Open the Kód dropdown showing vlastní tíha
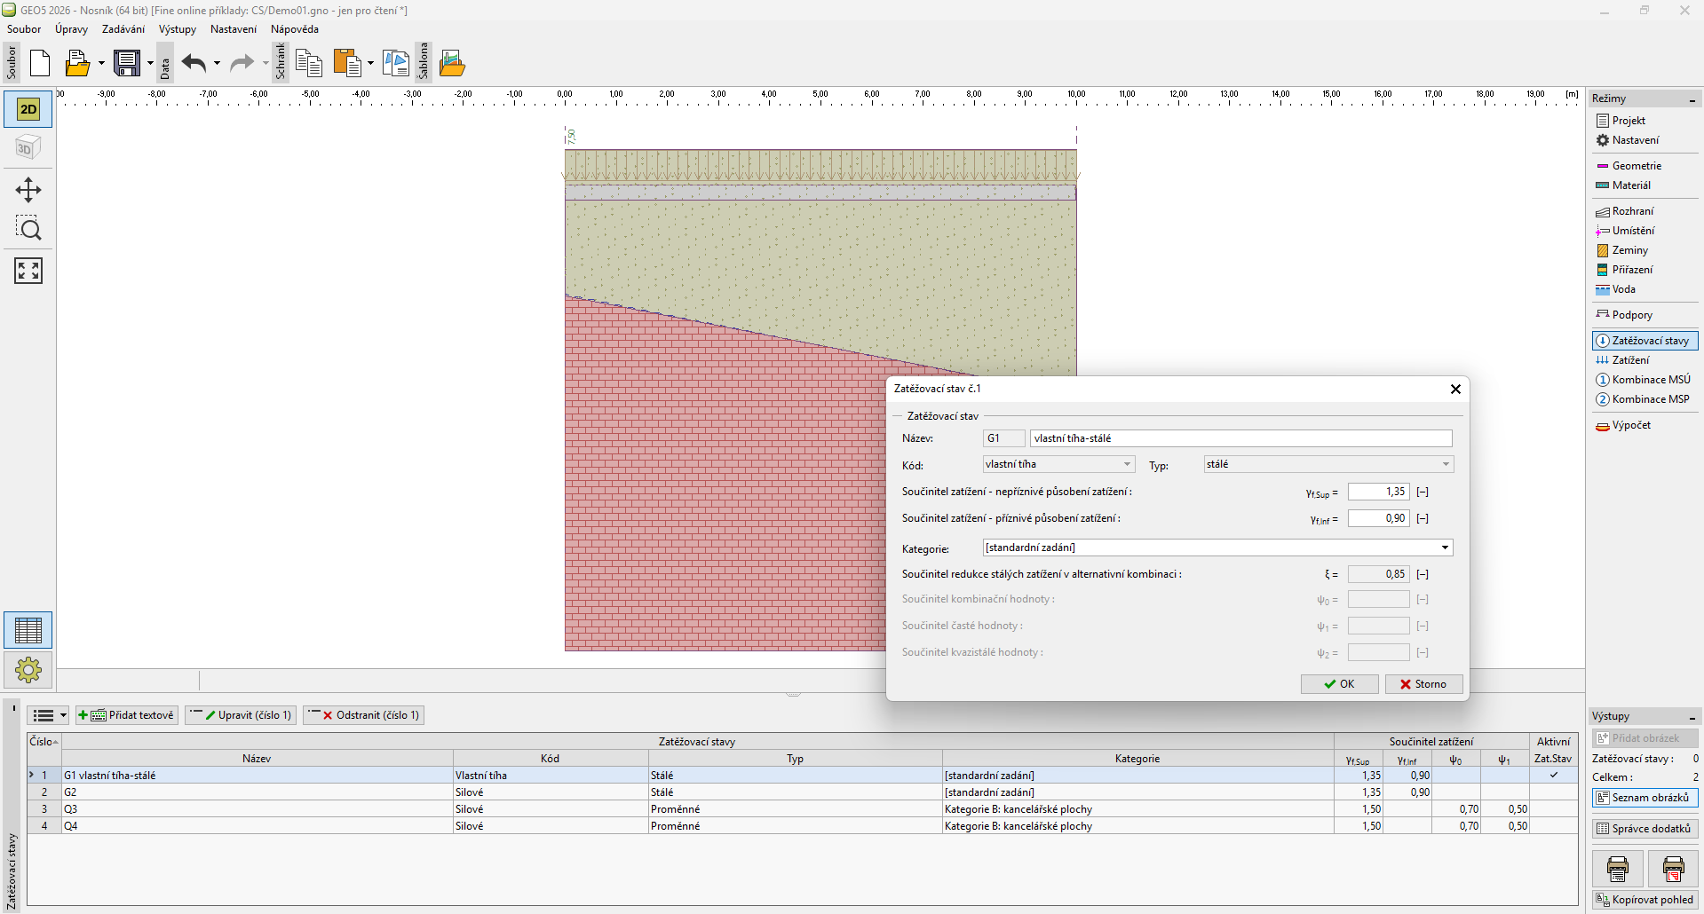The image size is (1704, 914). tap(1058, 464)
